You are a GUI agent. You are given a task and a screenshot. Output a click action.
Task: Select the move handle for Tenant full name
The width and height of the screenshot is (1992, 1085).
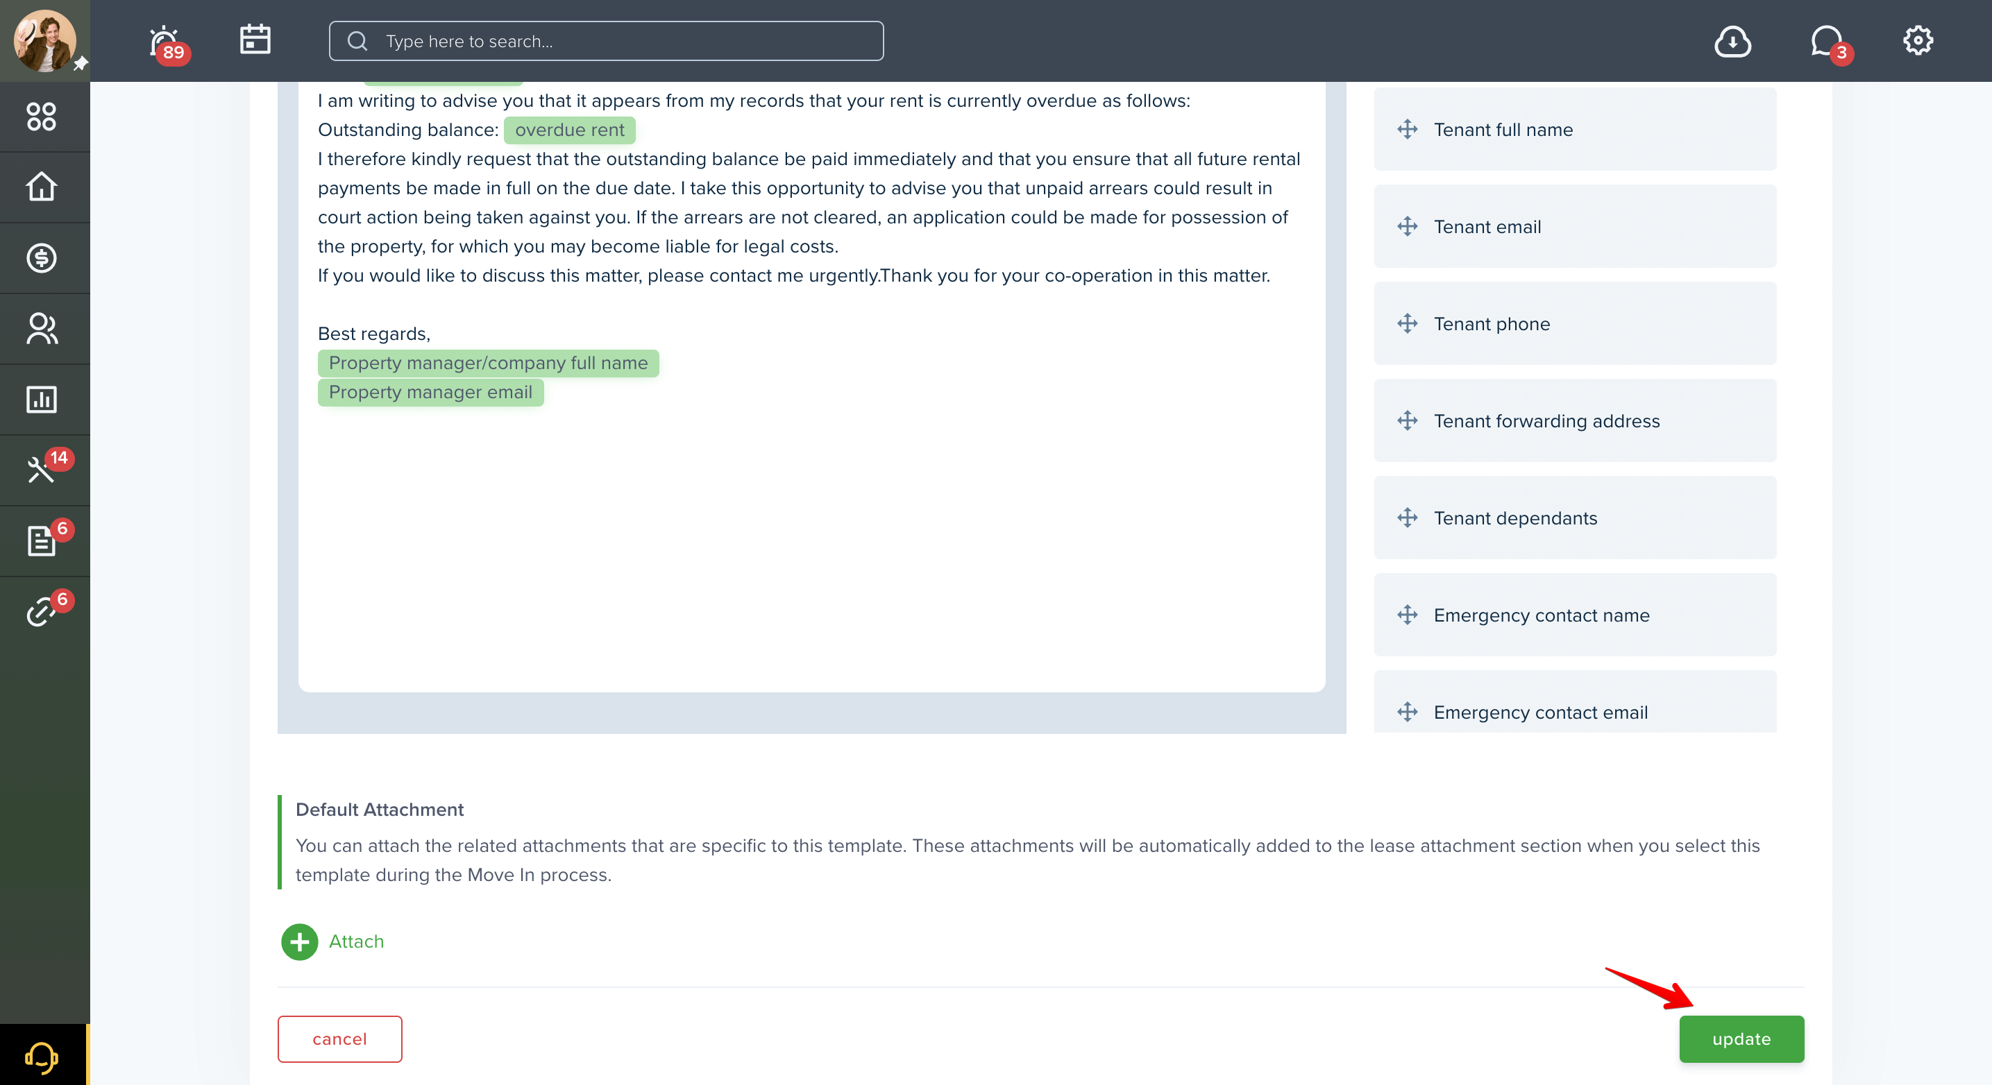pos(1408,129)
